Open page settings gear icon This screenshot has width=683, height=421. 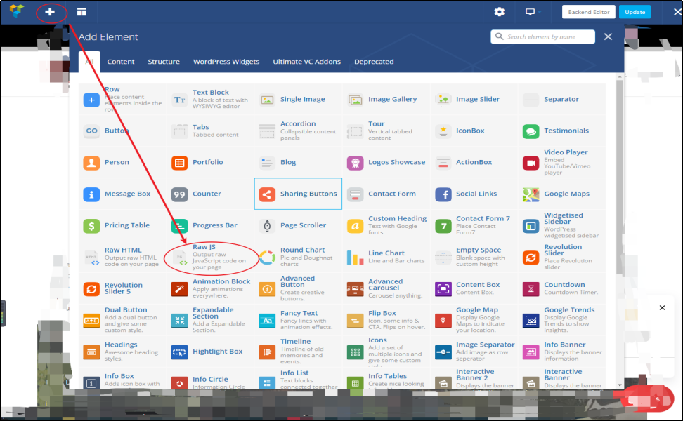point(499,12)
